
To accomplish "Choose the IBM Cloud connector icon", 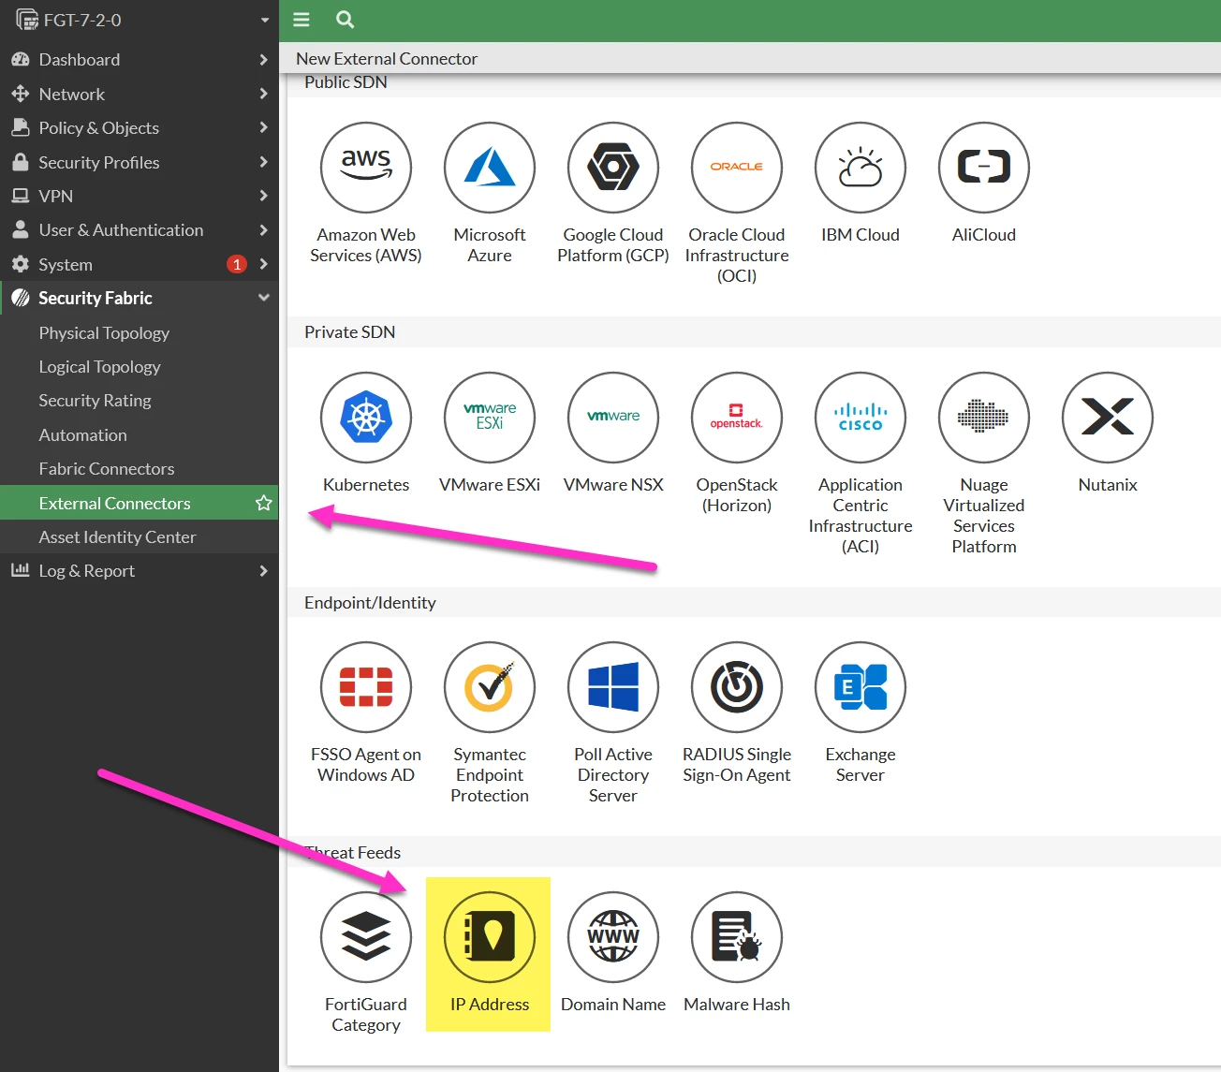I will pyautogui.click(x=861, y=168).
